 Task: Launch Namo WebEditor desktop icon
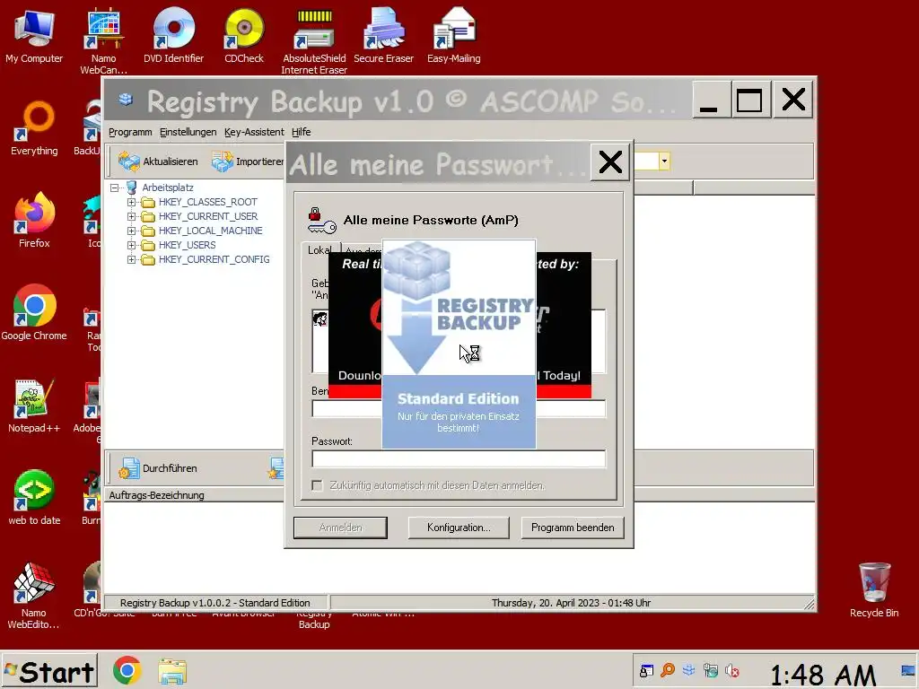[34, 596]
